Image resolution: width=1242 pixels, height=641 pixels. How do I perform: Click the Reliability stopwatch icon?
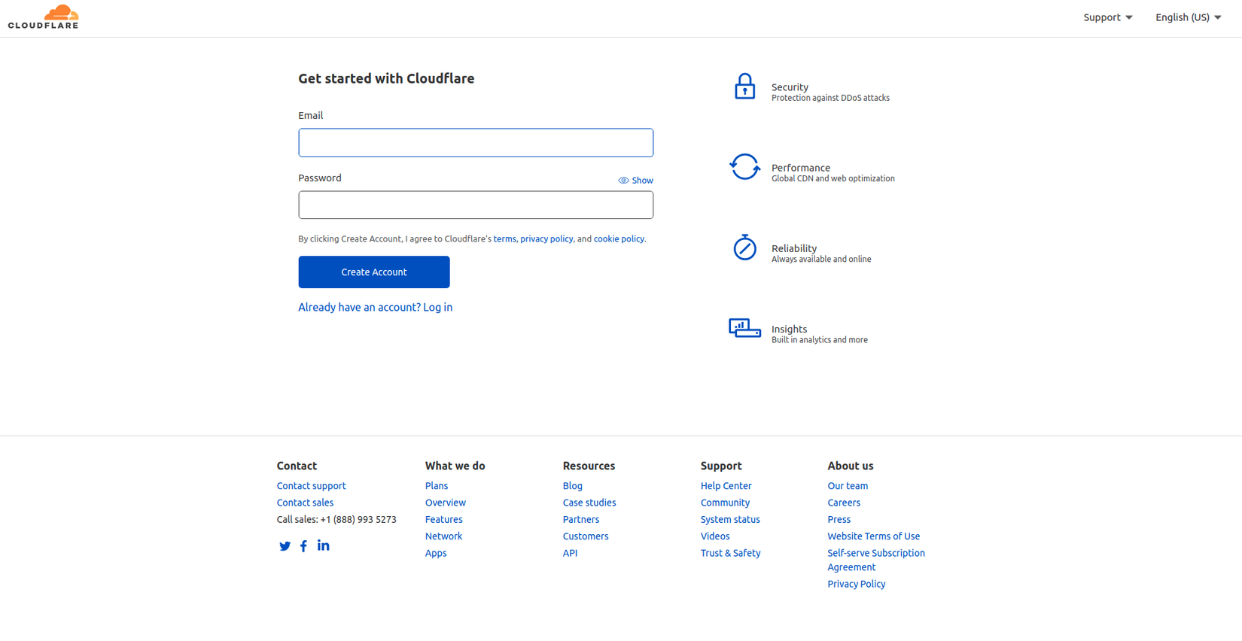744,248
